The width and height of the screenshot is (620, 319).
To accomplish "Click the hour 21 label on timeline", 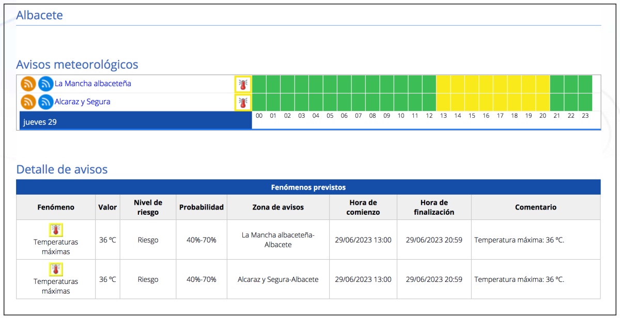I will tap(556, 116).
